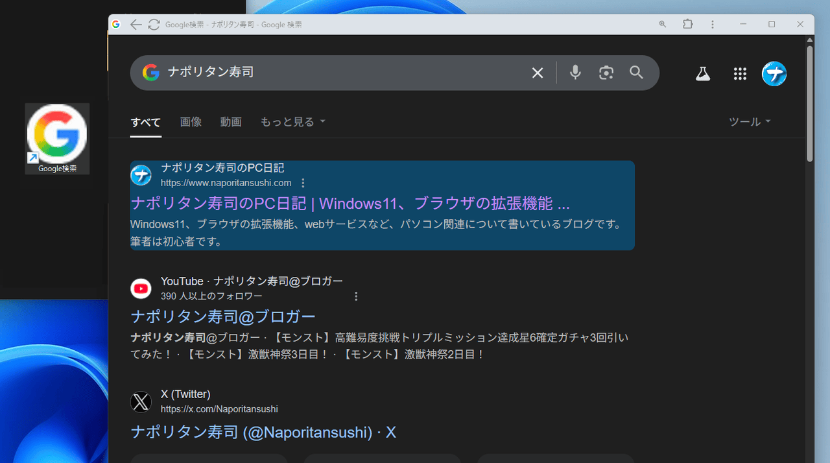Reload the page with the refresh icon
The height and width of the screenshot is (463, 830).
coord(154,25)
